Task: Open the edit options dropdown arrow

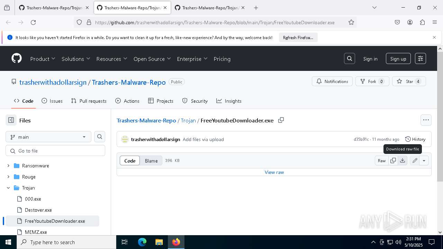Action: [424, 160]
